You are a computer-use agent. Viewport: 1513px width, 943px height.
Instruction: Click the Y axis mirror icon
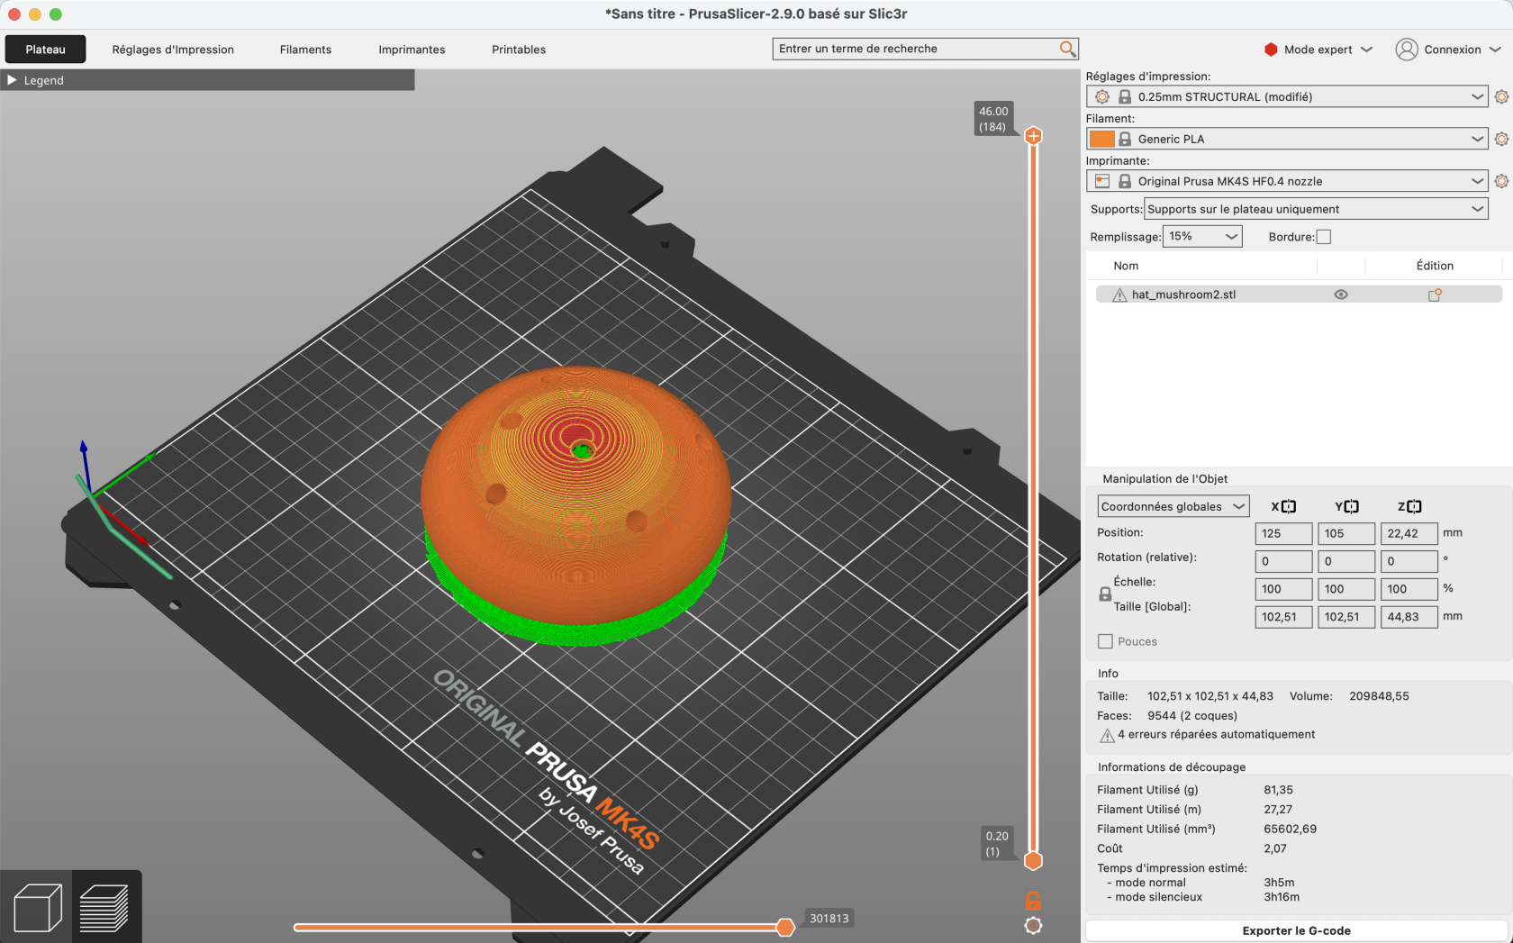1351,506
